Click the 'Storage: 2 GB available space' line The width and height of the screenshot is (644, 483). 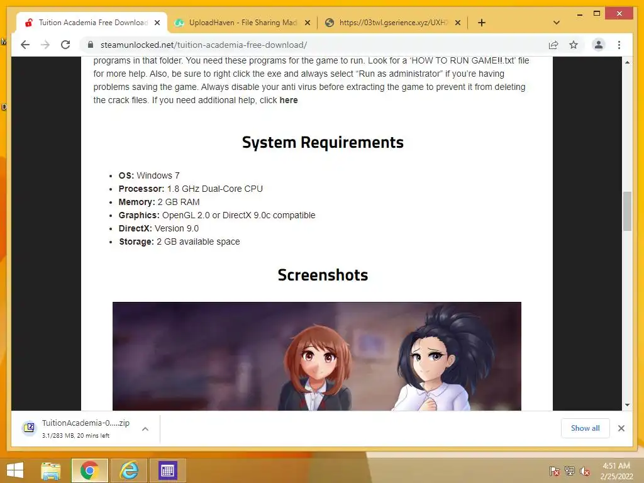[179, 242]
